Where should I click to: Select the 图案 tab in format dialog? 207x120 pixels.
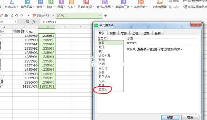tap(146, 33)
